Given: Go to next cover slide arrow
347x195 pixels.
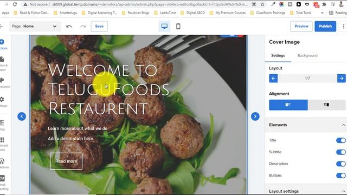Looking at the screenshot, I should tap(255, 116).
